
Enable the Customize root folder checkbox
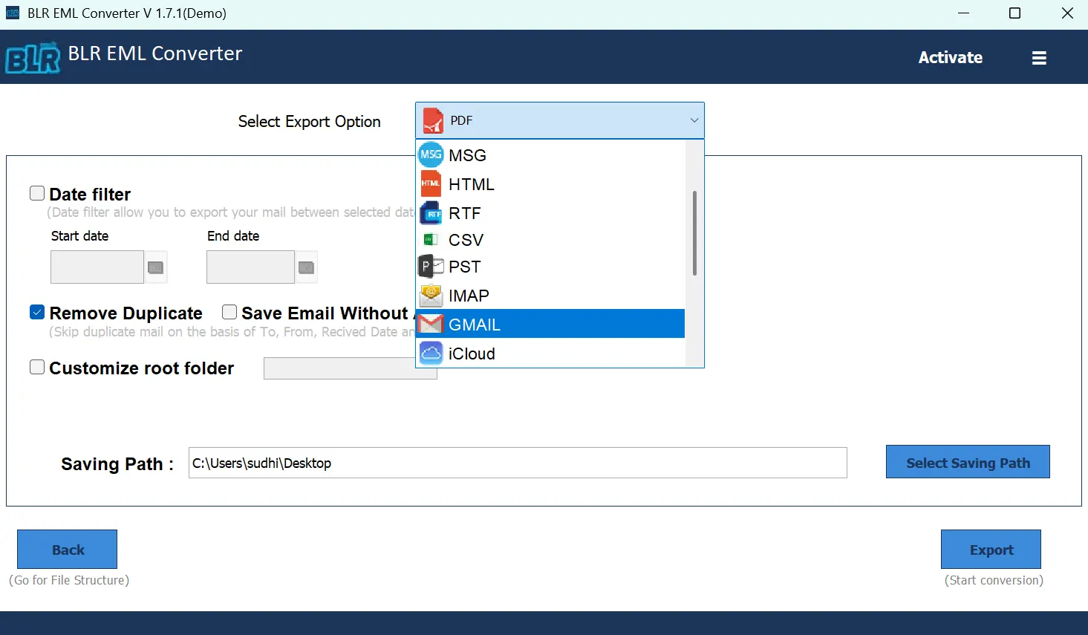pos(36,367)
